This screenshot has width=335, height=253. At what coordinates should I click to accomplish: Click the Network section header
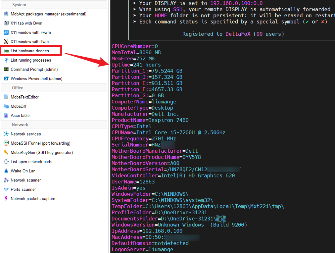coord(54,124)
